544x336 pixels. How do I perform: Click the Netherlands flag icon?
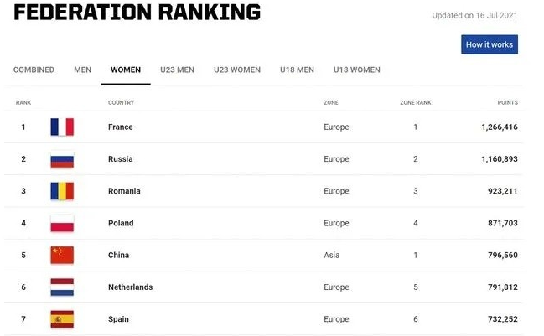[x=62, y=287]
